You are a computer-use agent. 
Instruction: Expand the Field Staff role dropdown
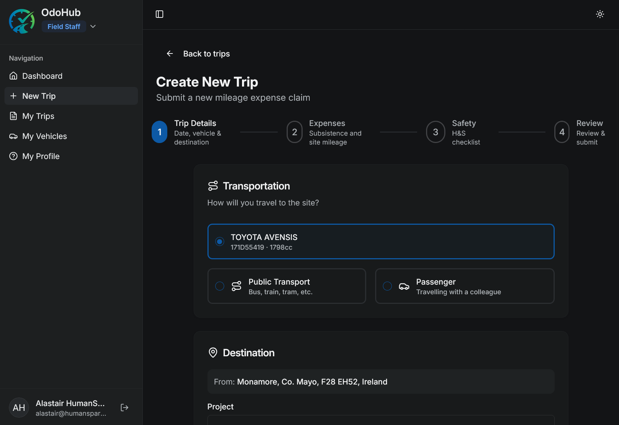click(x=93, y=26)
